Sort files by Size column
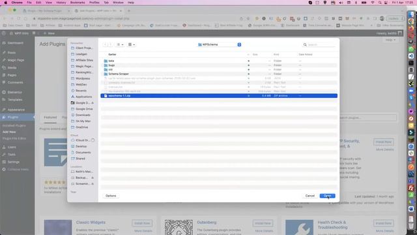The width and height of the screenshot is (417, 235). click(255, 54)
